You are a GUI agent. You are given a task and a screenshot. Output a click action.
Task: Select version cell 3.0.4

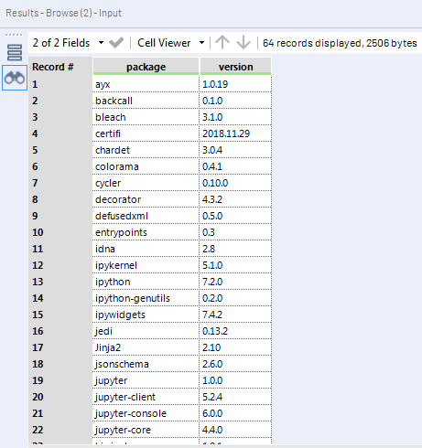tap(235, 150)
